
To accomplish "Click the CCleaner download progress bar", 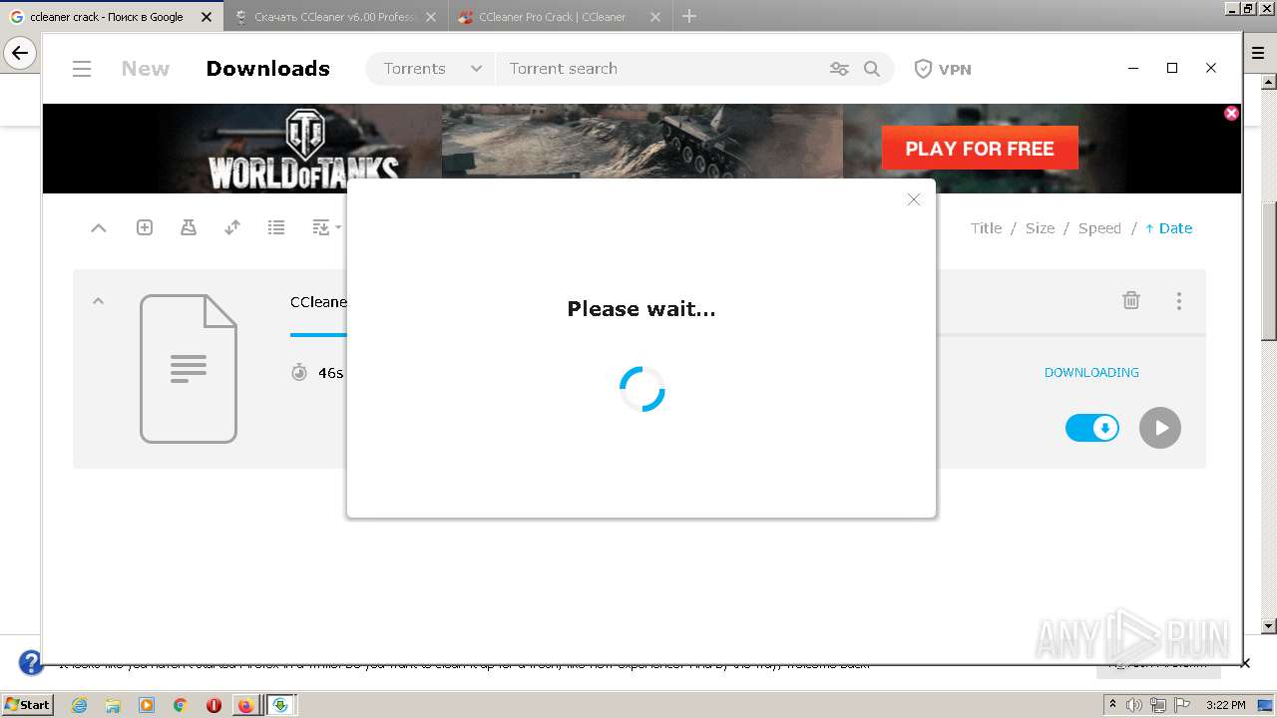I will [318, 335].
